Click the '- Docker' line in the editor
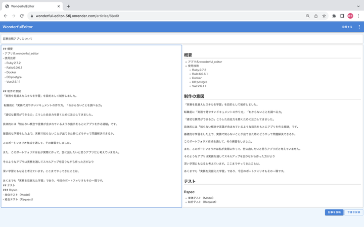 coord(10,72)
